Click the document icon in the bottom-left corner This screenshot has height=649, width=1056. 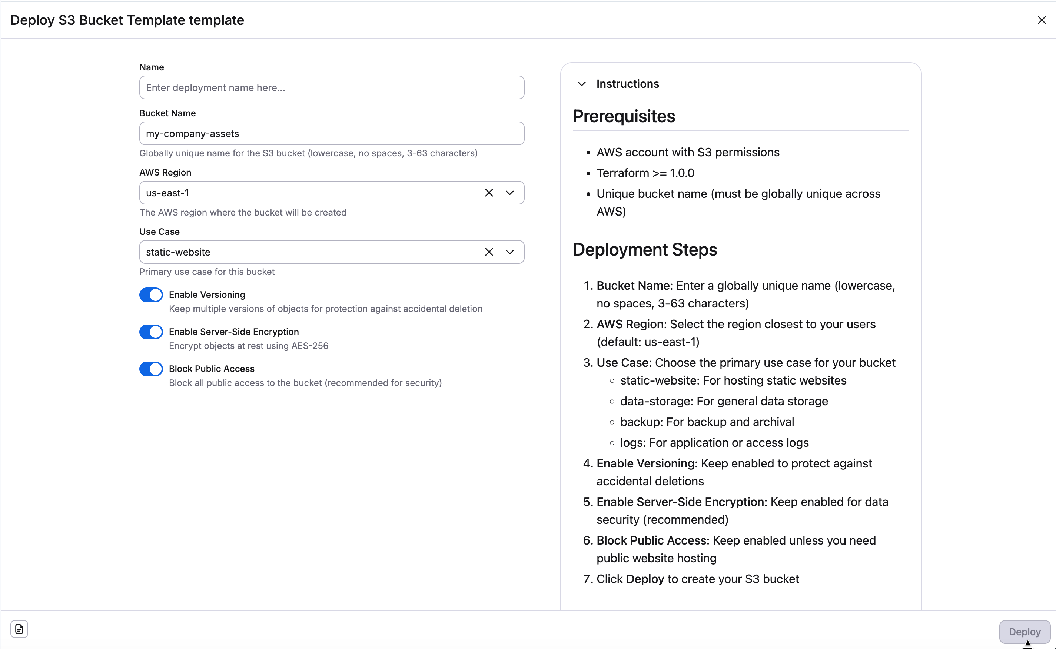coord(19,629)
